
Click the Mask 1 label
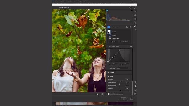(x=114, y=32)
